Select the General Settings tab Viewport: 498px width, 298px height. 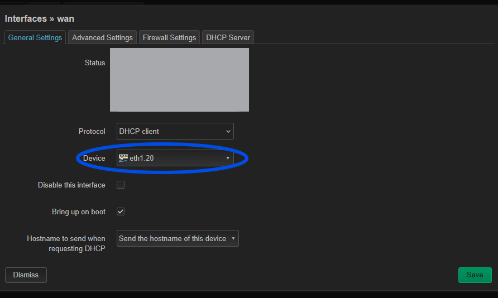click(x=35, y=37)
